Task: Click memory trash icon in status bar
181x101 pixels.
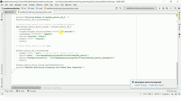Action: pyautogui.click(x=179, y=94)
